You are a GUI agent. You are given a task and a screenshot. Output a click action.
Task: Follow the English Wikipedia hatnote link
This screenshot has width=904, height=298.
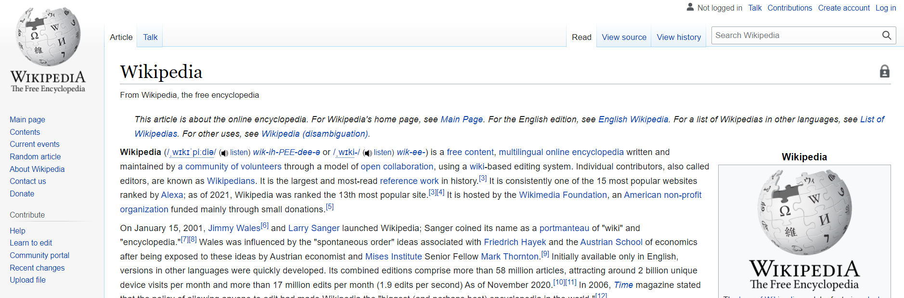[x=633, y=119]
